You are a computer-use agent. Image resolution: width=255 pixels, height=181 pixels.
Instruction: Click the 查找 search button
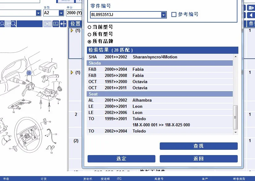[199, 146]
